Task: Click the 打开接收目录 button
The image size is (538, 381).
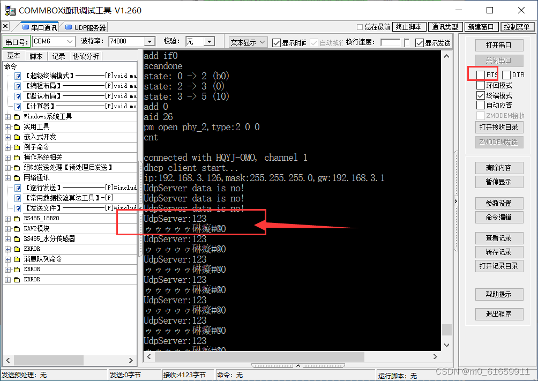Action: tap(499, 128)
